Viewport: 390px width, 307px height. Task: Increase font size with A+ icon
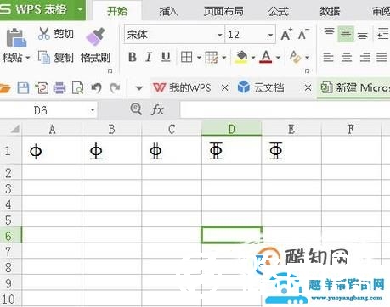286,35
